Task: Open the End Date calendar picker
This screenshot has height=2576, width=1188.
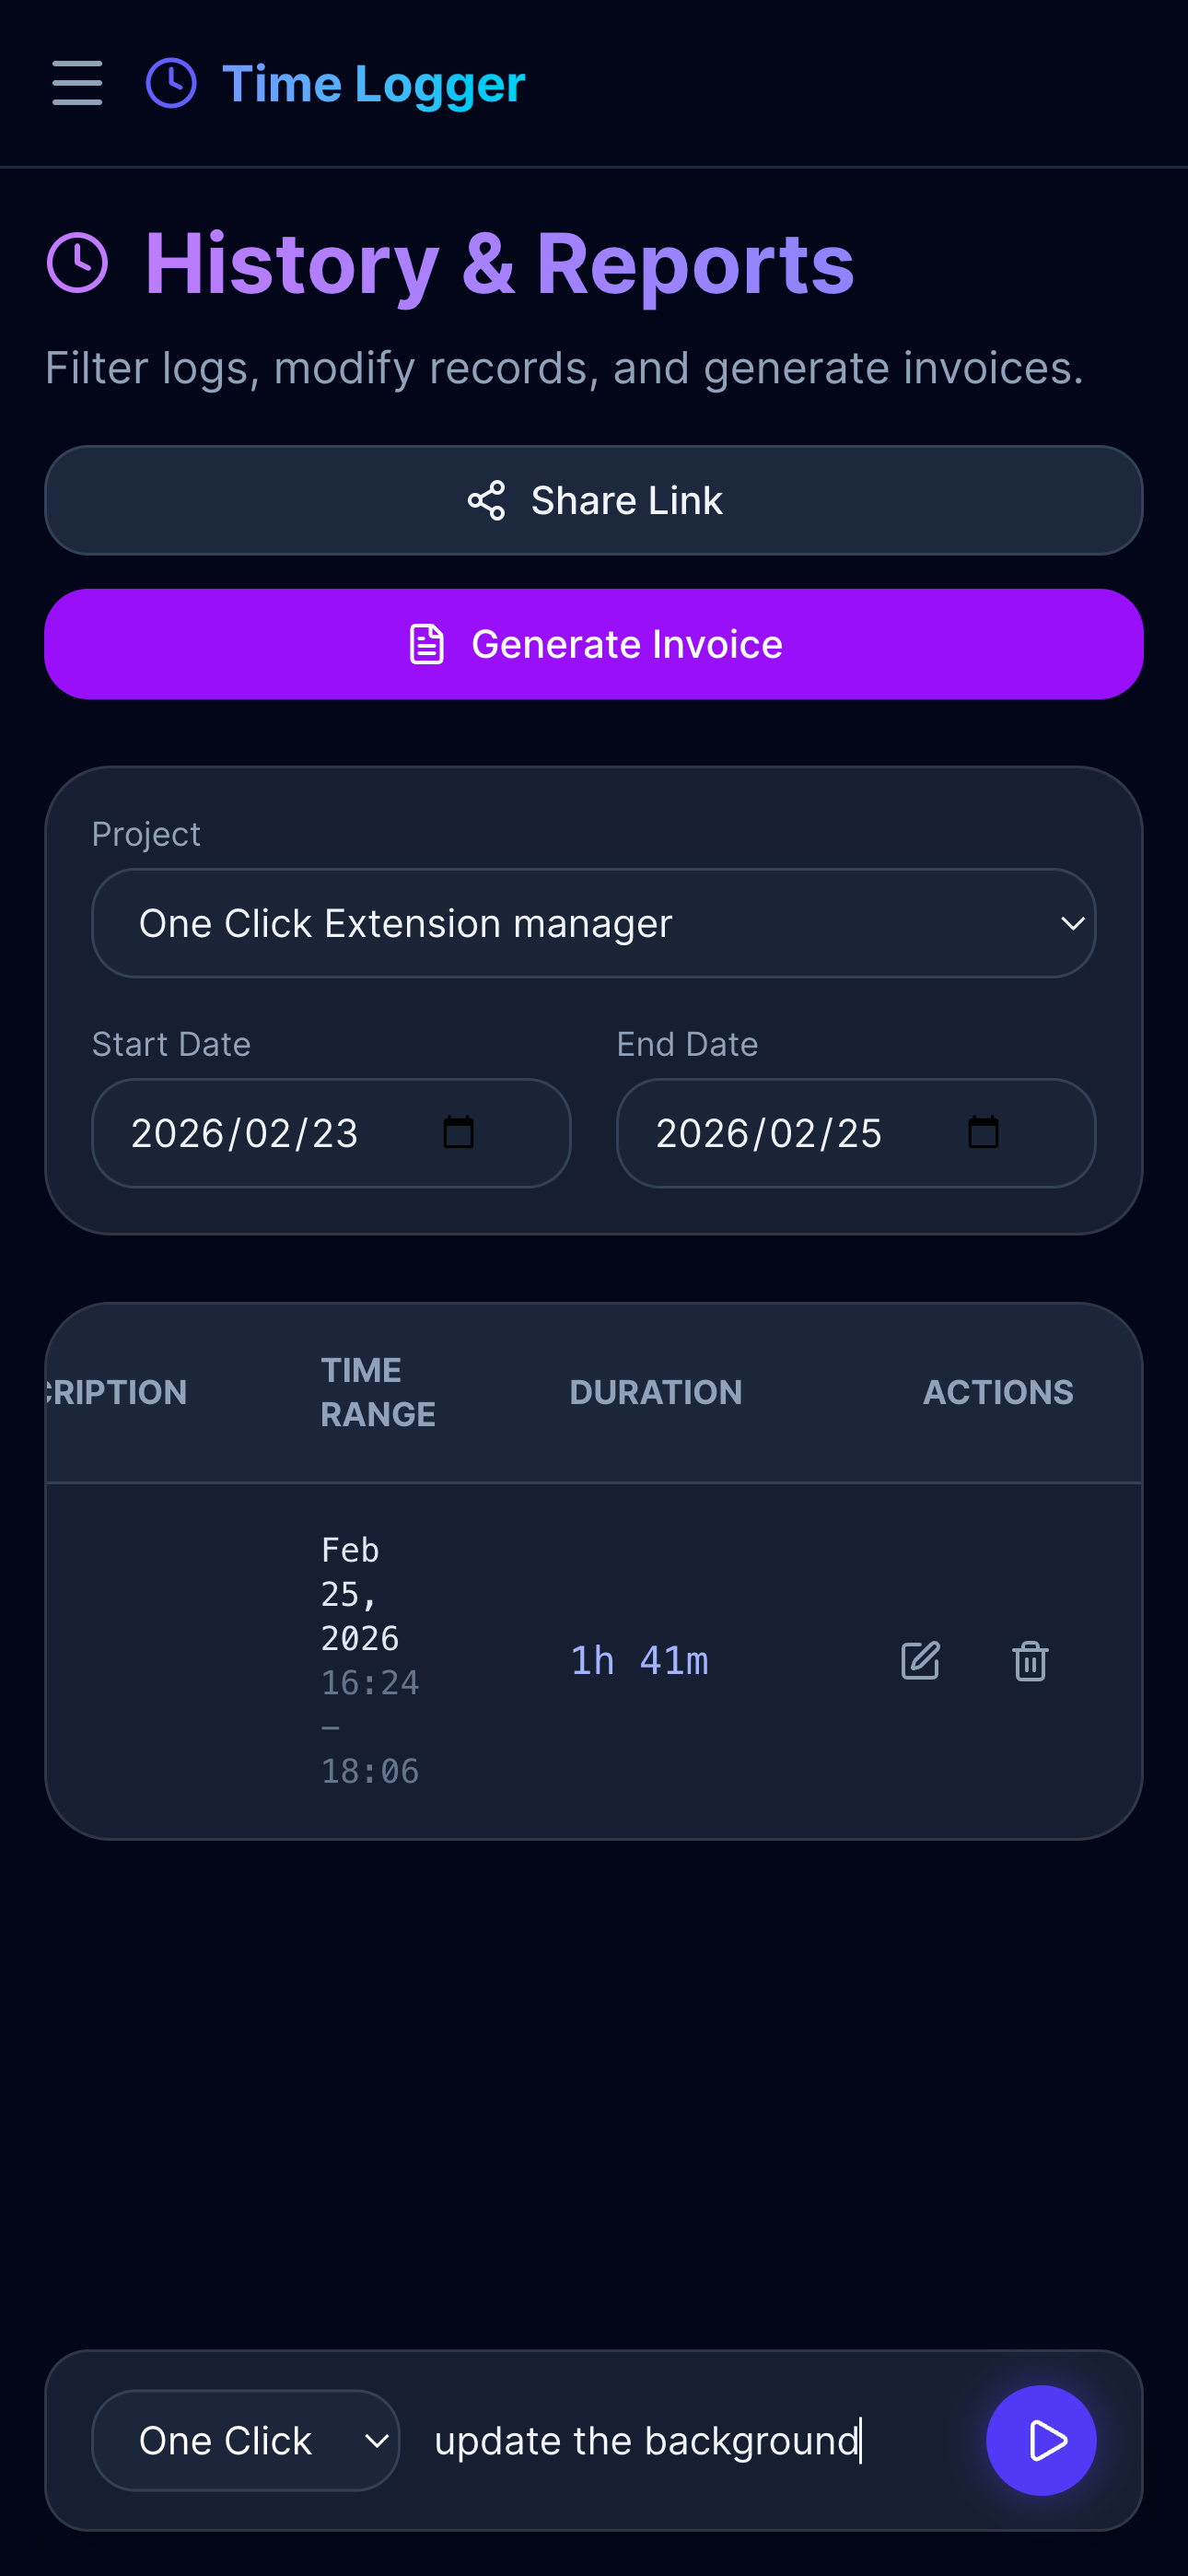Action: [x=983, y=1132]
